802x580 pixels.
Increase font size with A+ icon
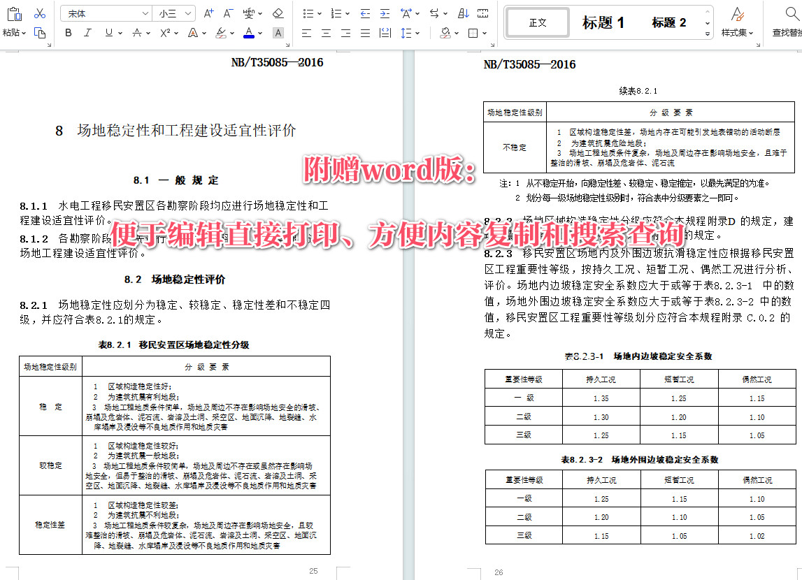[x=208, y=13]
